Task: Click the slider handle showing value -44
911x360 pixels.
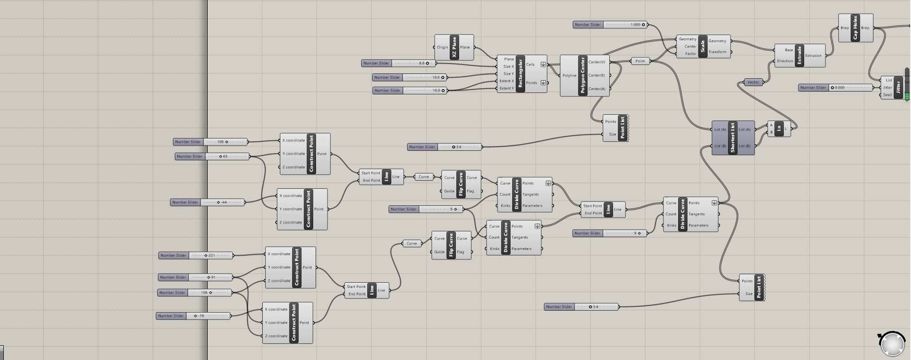Action: 219,203
